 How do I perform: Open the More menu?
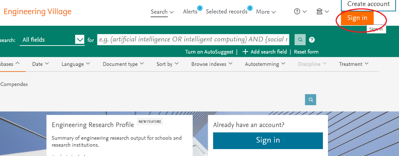[x=266, y=12]
